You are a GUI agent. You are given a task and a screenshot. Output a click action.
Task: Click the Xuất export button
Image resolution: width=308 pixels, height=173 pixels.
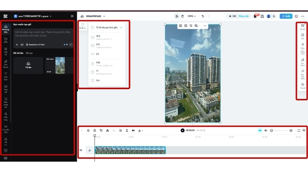click(x=286, y=16)
